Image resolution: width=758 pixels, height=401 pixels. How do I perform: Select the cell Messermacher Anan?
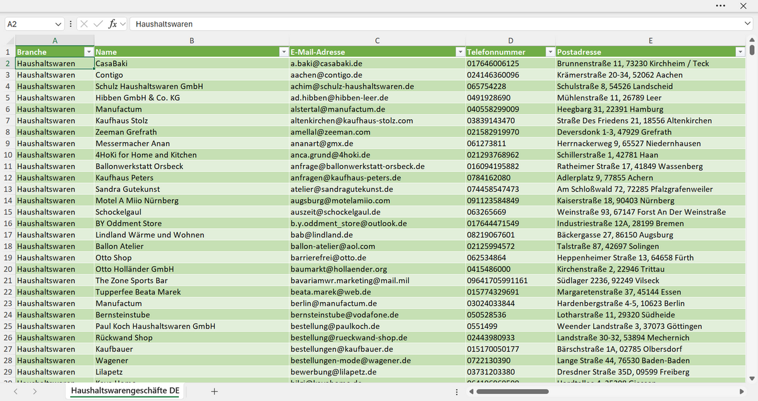tap(191, 144)
